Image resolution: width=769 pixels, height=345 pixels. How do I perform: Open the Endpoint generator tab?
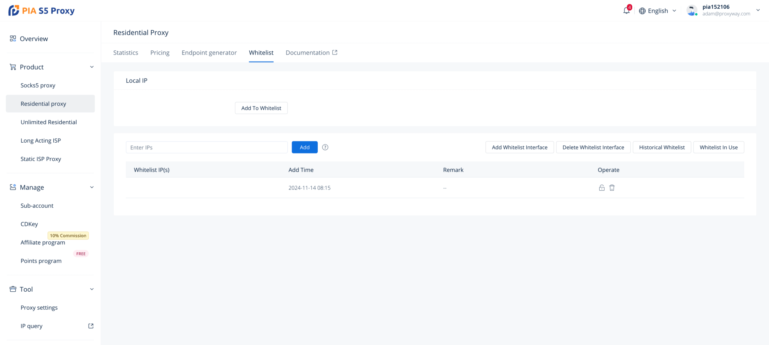click(209, 53)
